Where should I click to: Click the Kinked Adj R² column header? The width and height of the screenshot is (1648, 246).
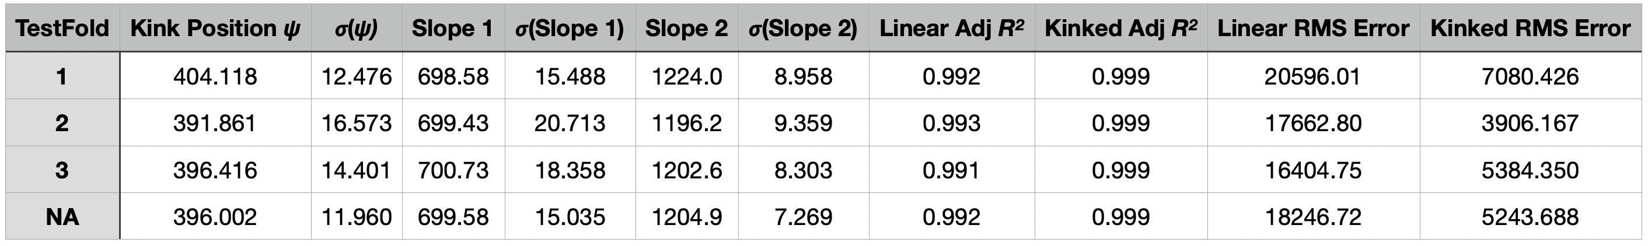[1120, 28]
